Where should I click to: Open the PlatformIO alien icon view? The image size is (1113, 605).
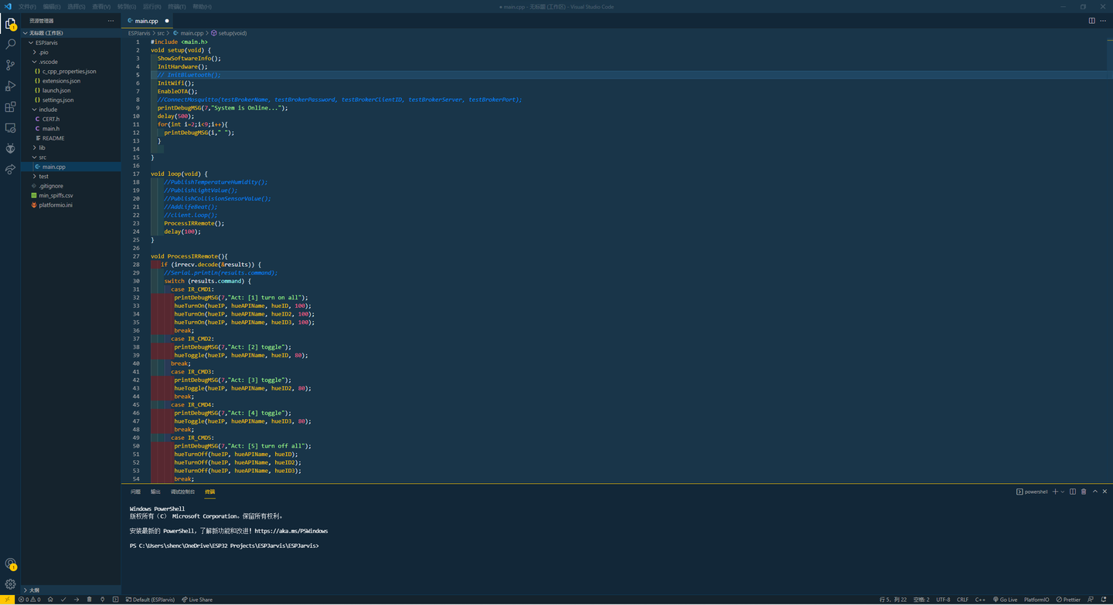pyautogui.click(x=10, y=149)
